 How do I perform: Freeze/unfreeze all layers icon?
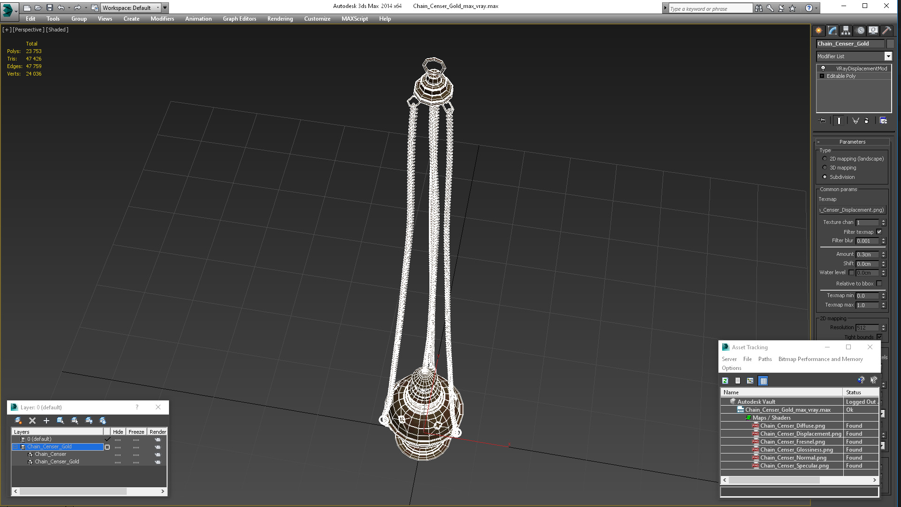103,421
